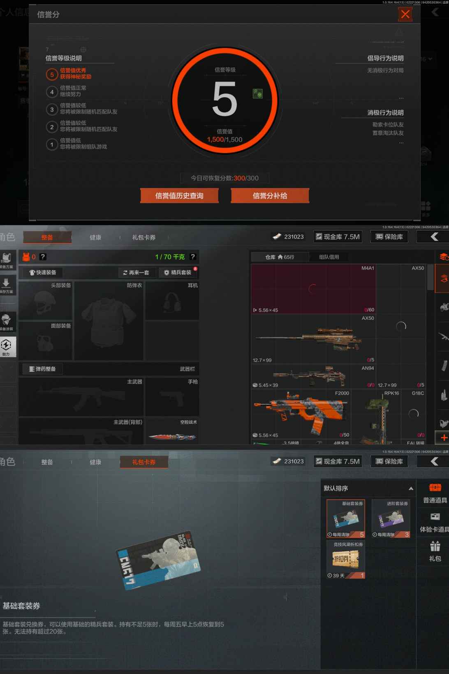
Task: Open the 装备方案 loadout sidebar icon
Action: (7, 259)
